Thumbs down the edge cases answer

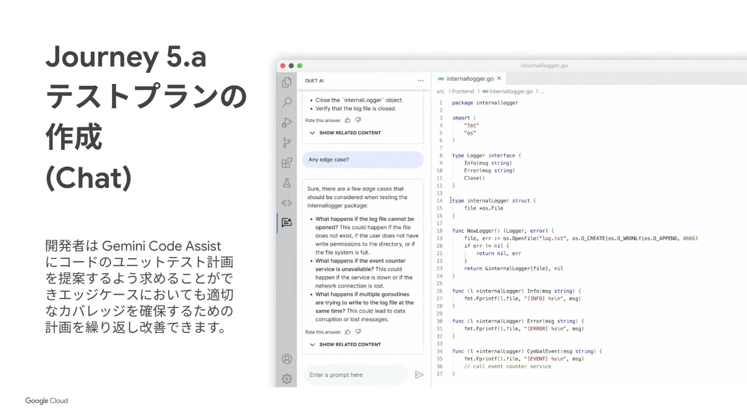358,332
